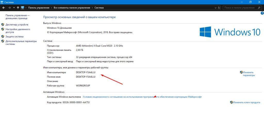Open 'Панель управления — домашняя страница'

18,17
